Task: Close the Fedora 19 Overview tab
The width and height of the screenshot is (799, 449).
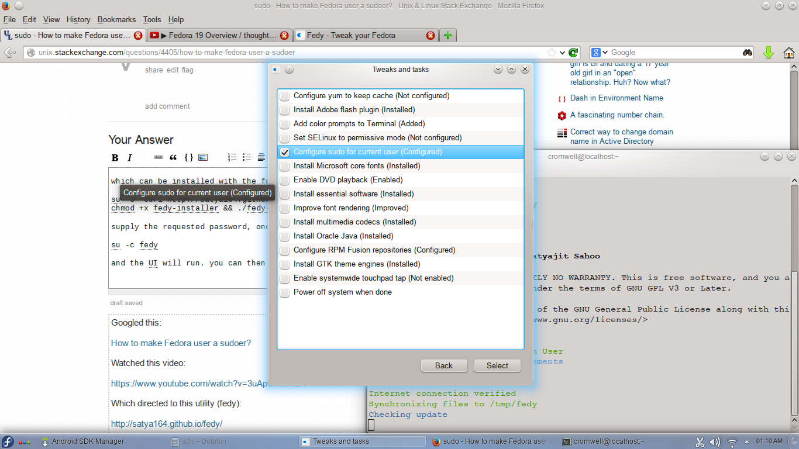Action: tap(284, 35)
